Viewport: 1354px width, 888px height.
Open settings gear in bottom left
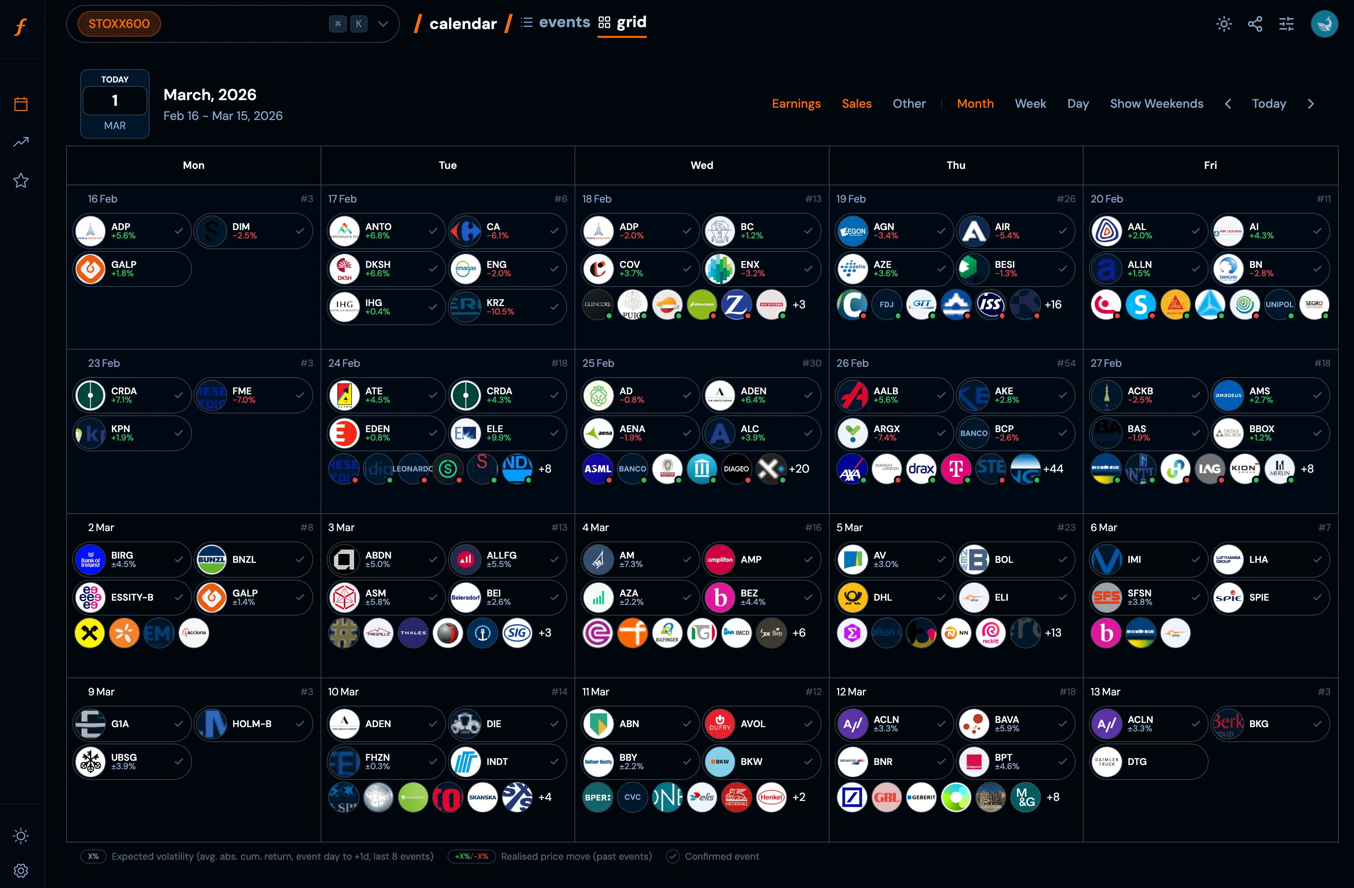pos(21,870)
